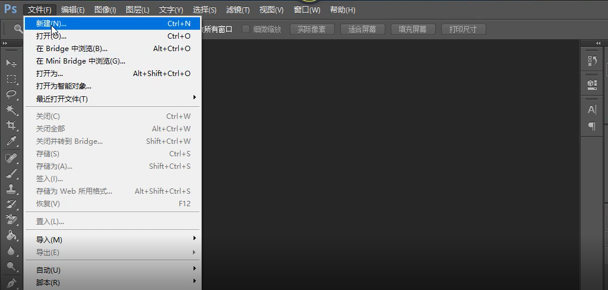Viewport: 608px width, 290px height.
Task: Click 存储为 Web 所用格式... entry
Action: 112,191
